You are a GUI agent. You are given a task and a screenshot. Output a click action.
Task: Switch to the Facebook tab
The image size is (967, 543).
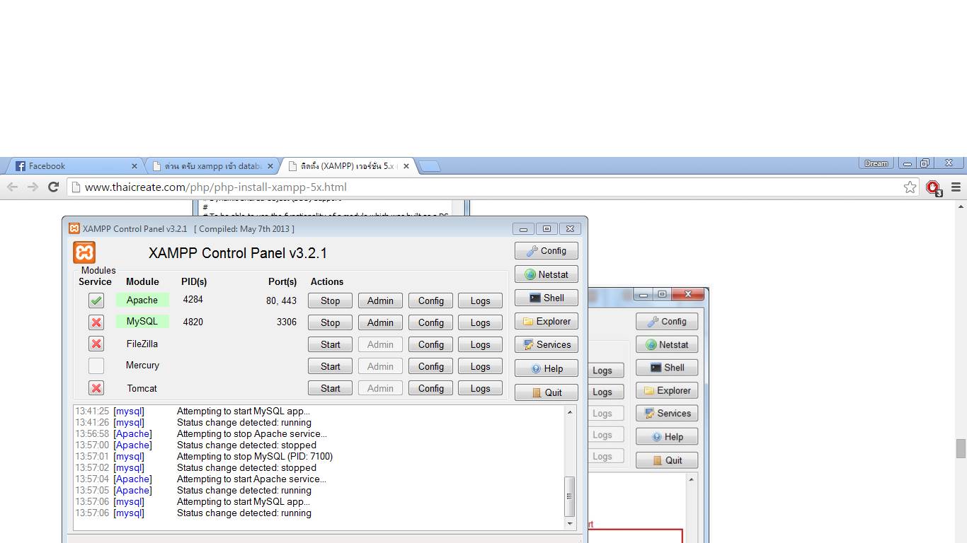76,166
